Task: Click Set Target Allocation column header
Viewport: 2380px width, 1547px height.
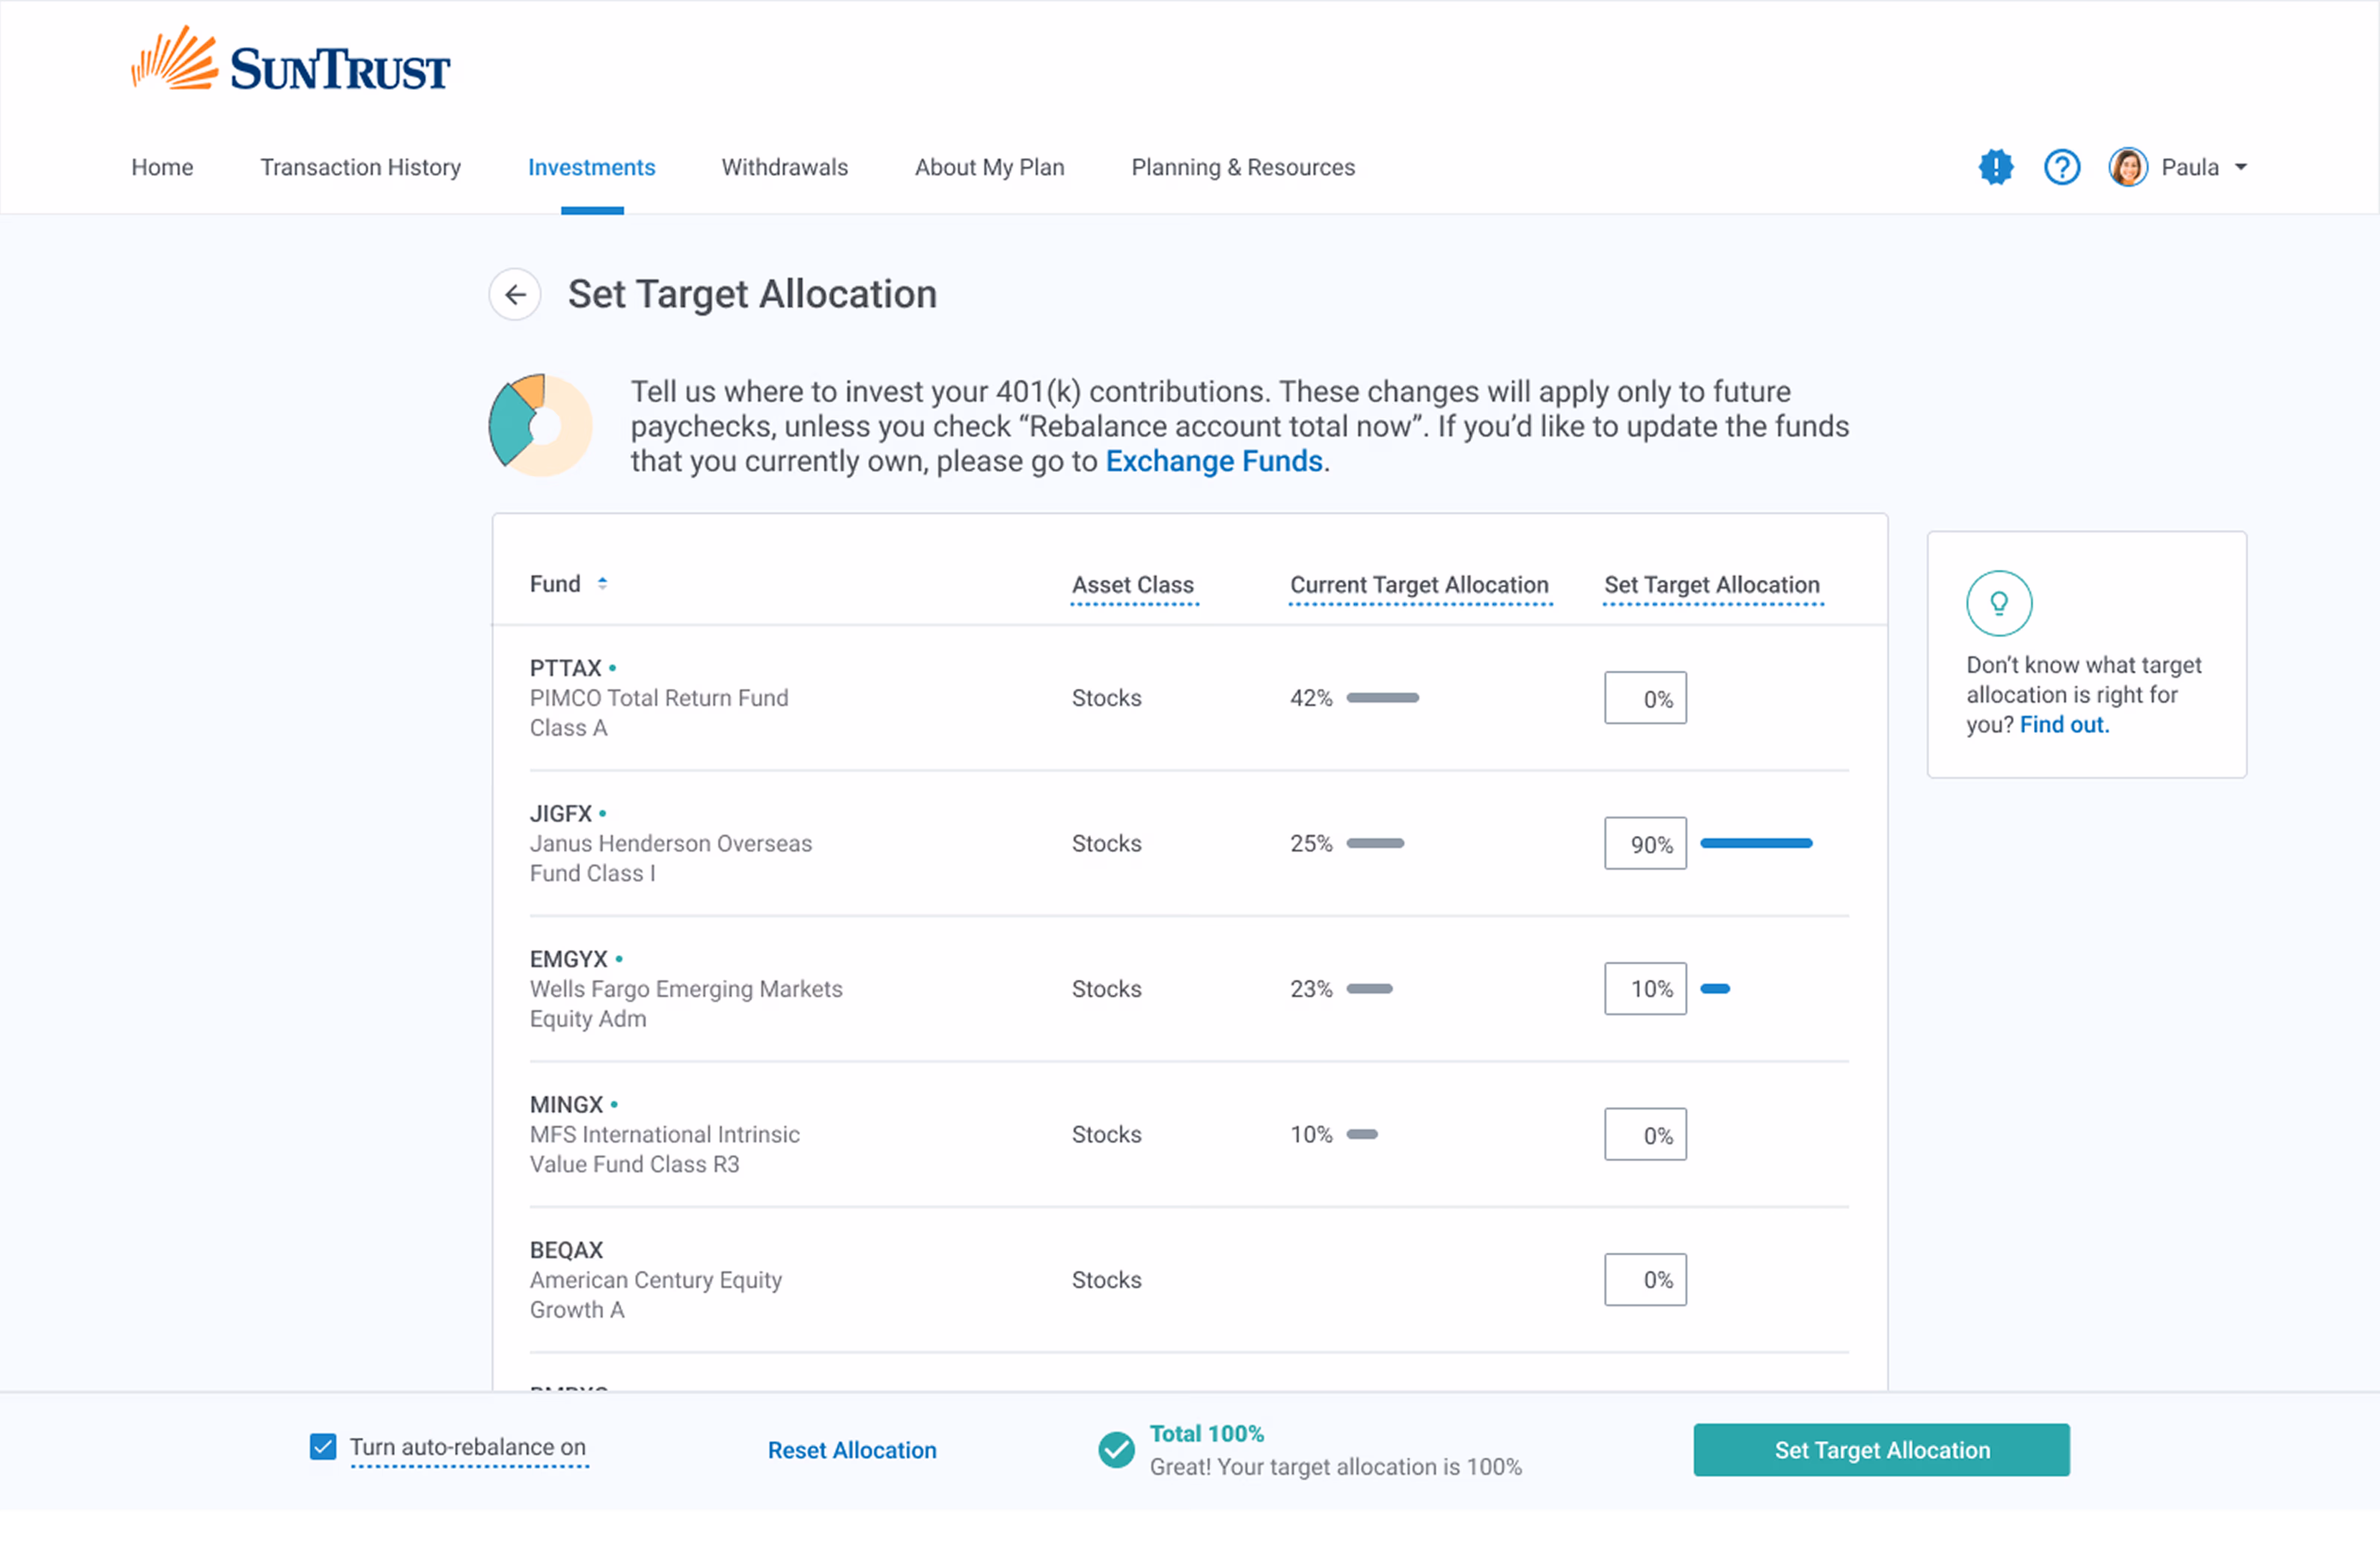Action: [1712, 585]
